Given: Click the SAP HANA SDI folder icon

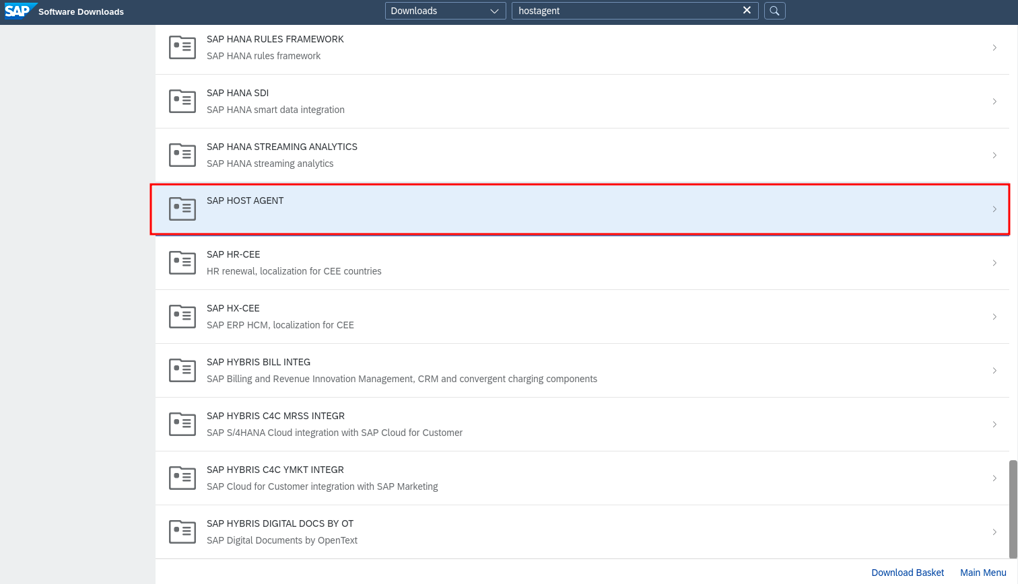Looking at the screenshot, I should pyautogui.click(x=182, y=102).
